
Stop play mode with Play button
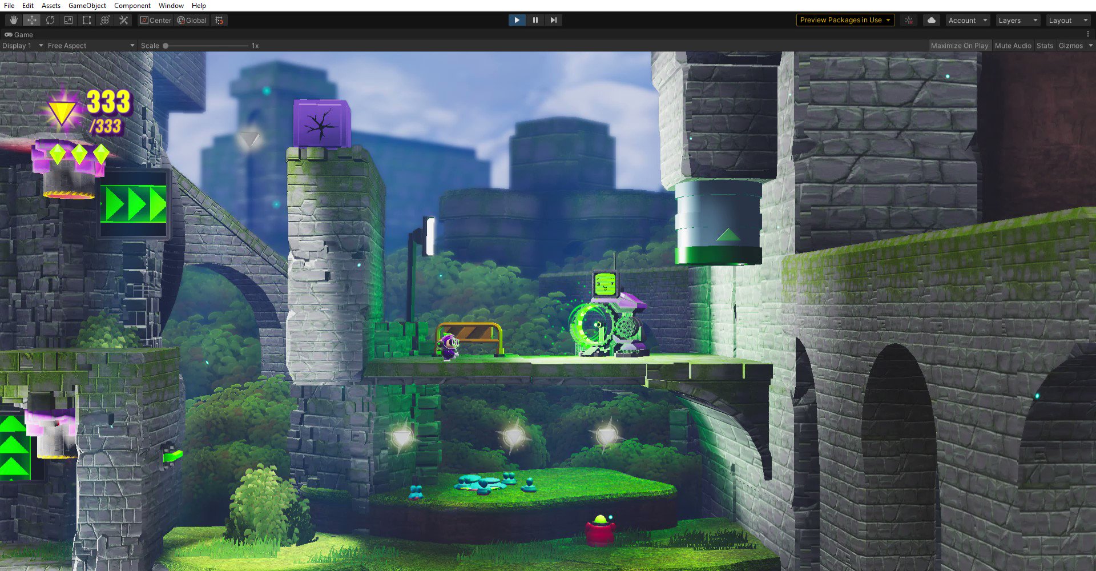pos(517,20)
